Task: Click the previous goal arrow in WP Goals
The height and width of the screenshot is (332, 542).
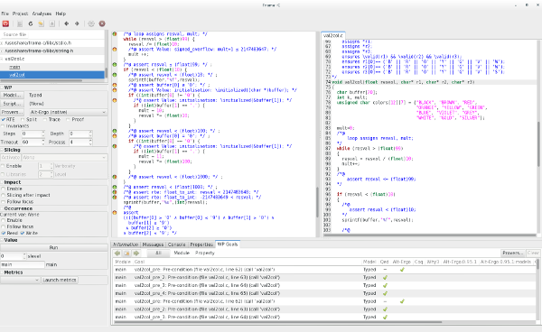Action: click(x=117, y=253)
